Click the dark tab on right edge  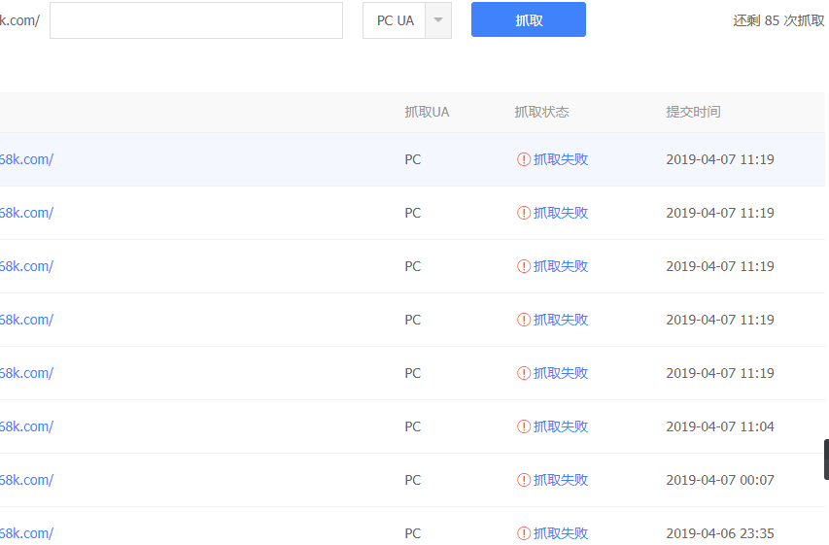pyautogui.click(x=825, y=460)
